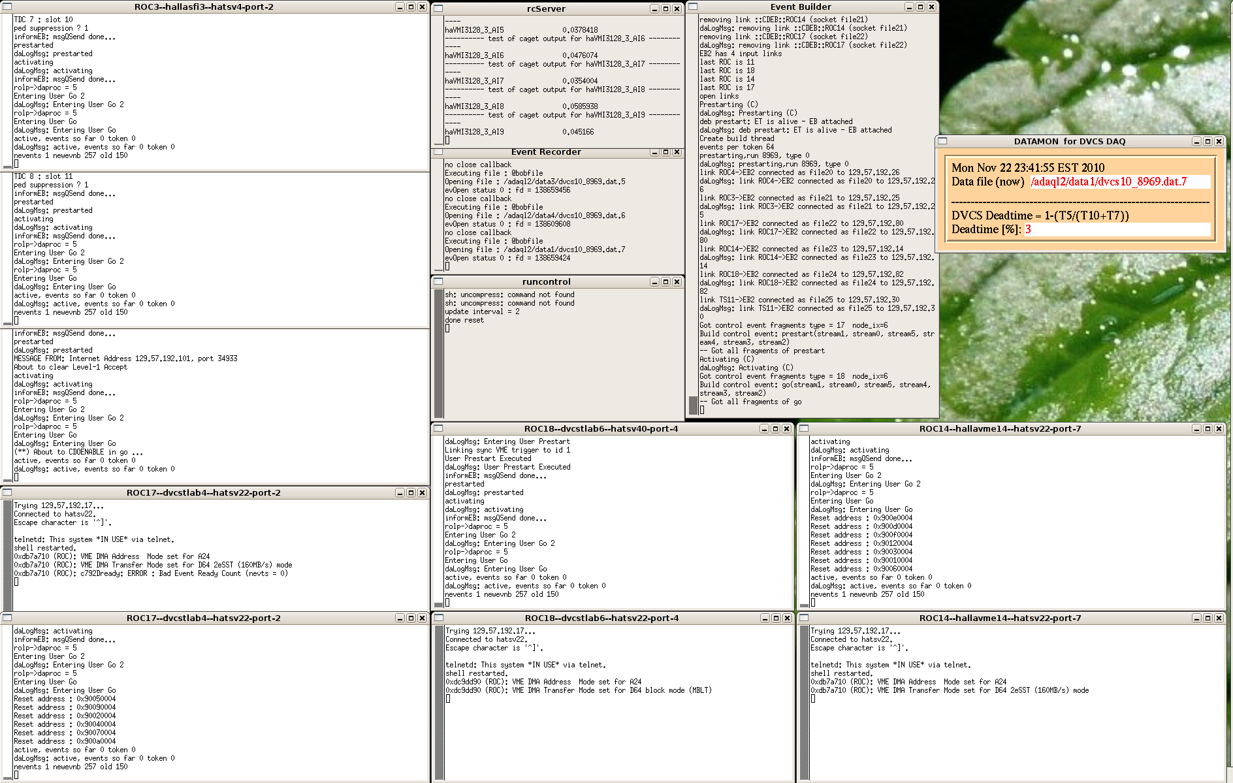1233x783 pixels.
Task: Click the runcontrol terminal scrollbar
Action: (x=439, y=353)
